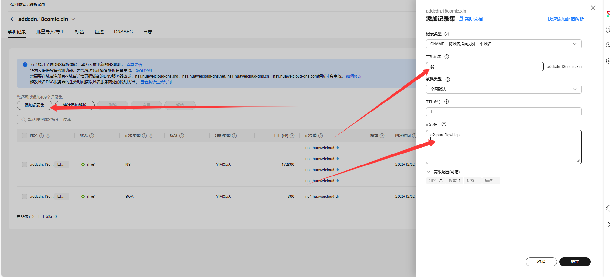Click help icon next to 记录类型 label
Screen dimensions: 610x277
(446, 34)
